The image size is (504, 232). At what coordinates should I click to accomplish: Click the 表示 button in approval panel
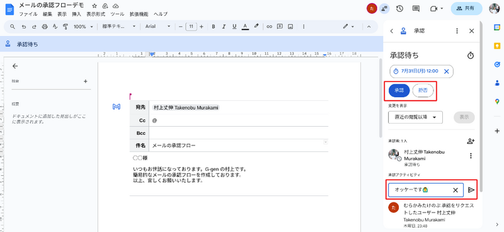pyautogui.click(x=464, y=117)
